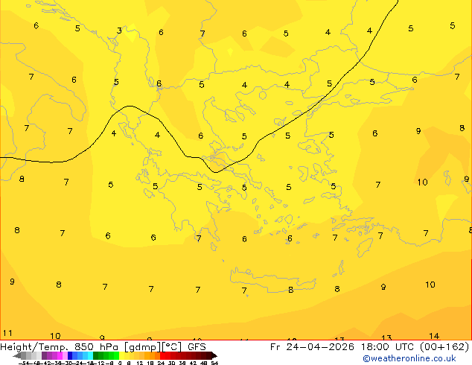Pick the bright red legend swatch above 24
Screen dimensions: 472x365
pos(162,355)
